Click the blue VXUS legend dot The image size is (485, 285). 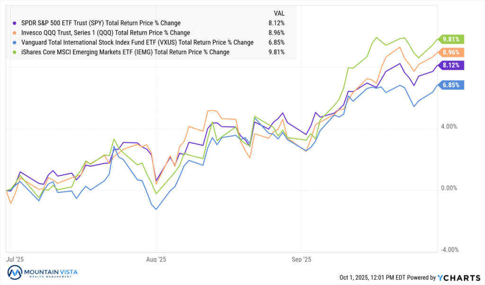click(14, 43)
